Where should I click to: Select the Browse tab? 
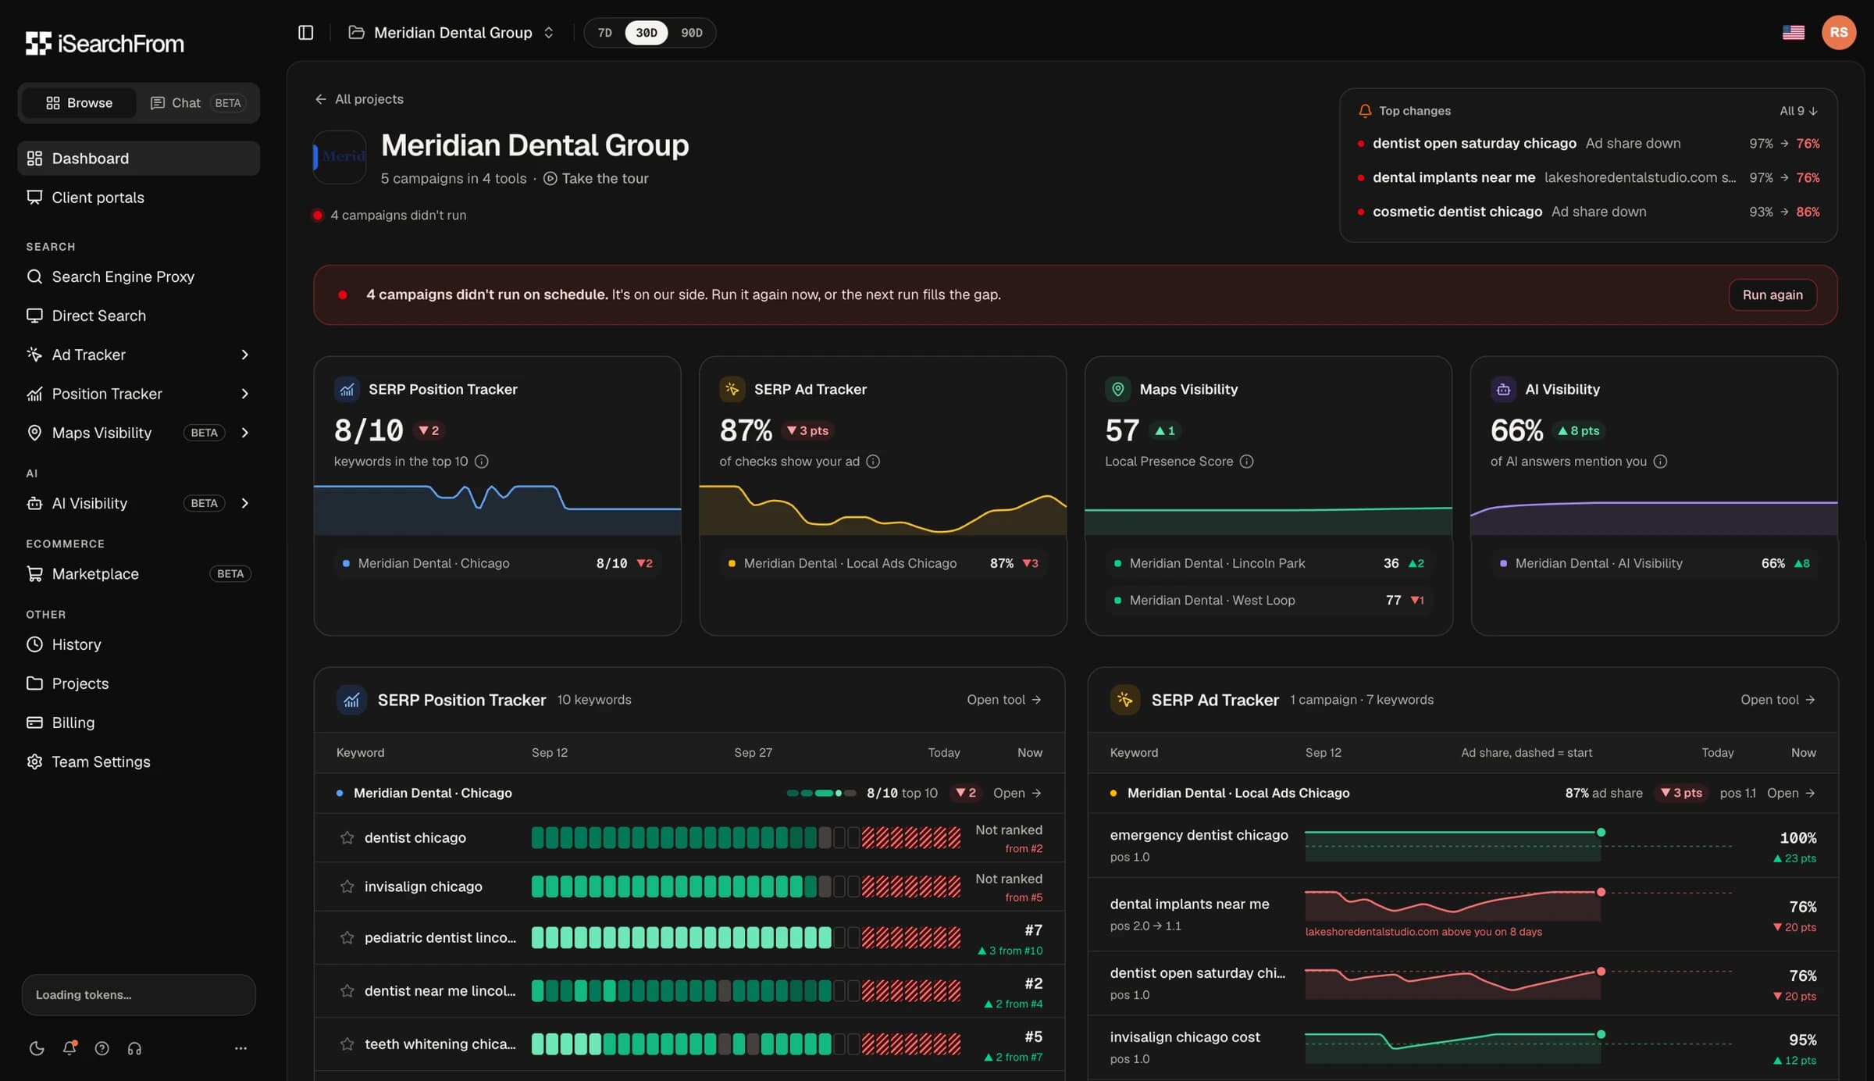(79, 103)
